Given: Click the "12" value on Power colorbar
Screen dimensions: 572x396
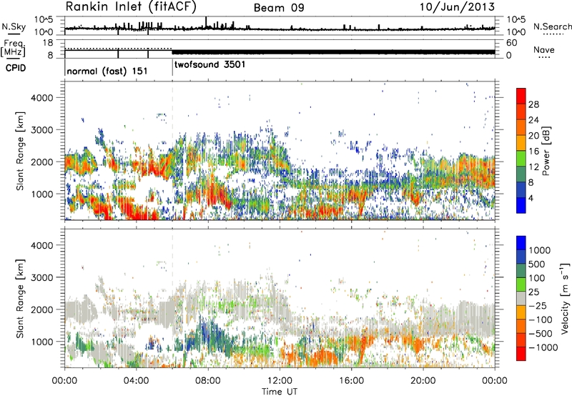Looking at the screenshot, I should pos(533,167).
